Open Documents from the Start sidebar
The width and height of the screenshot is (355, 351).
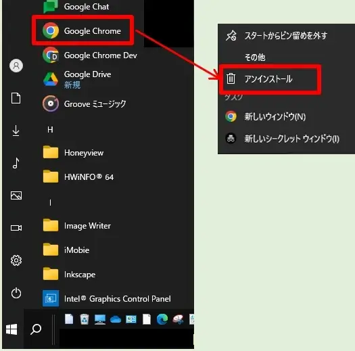coord(16,98)
